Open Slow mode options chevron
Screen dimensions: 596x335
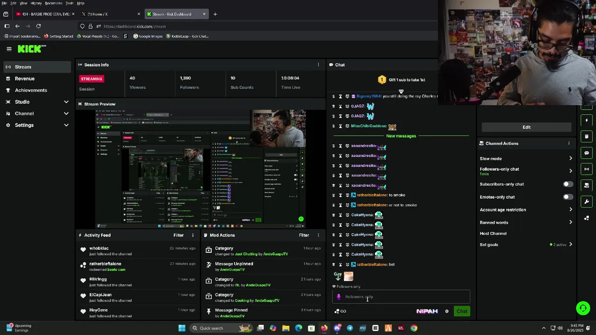[x=570, y=159]
